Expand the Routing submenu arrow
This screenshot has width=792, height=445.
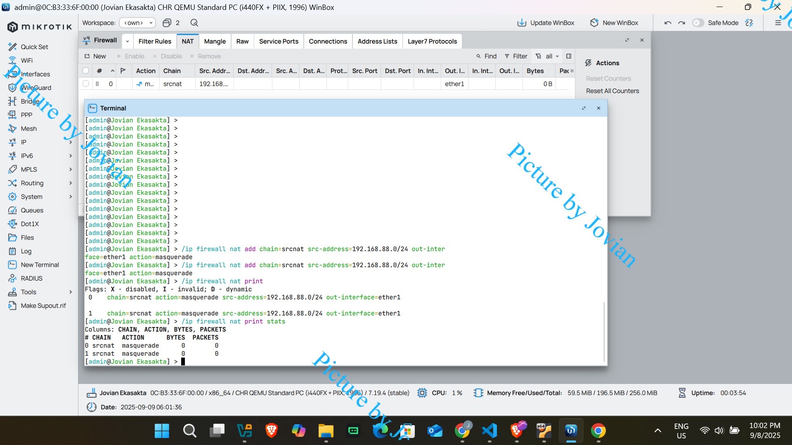pos(71,183)
